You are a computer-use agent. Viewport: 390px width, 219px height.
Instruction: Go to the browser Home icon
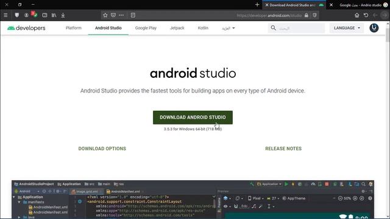[x=357, y=15]
